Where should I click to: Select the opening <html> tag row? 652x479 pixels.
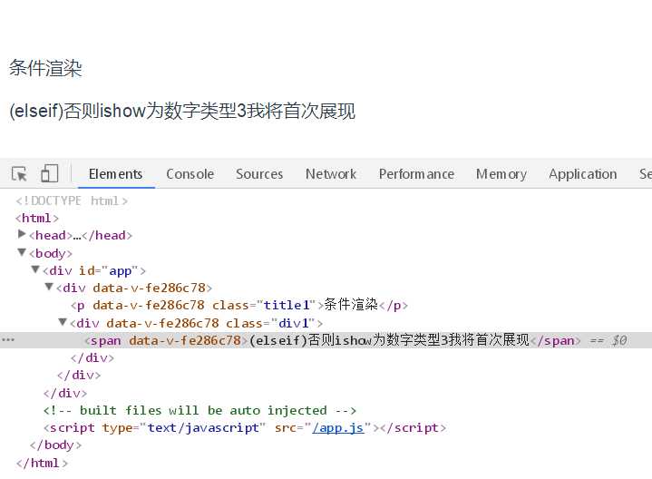[x=37, y=218]
